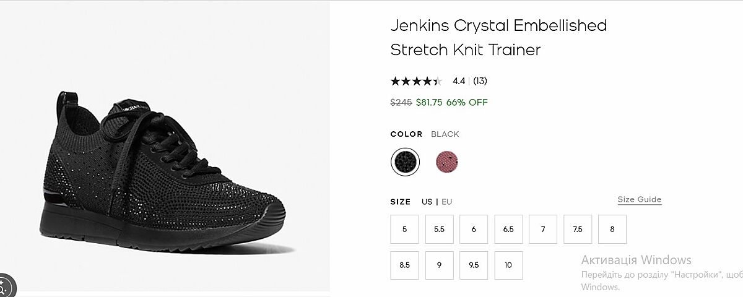Choose shoe size 6
The width and height of the screenshot is (743, 297).
point(474,229)
